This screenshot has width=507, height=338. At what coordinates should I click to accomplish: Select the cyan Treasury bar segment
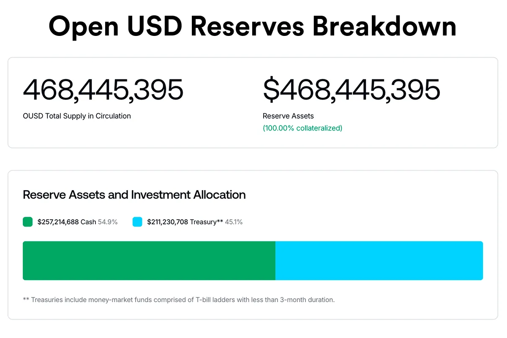[379, 261]
